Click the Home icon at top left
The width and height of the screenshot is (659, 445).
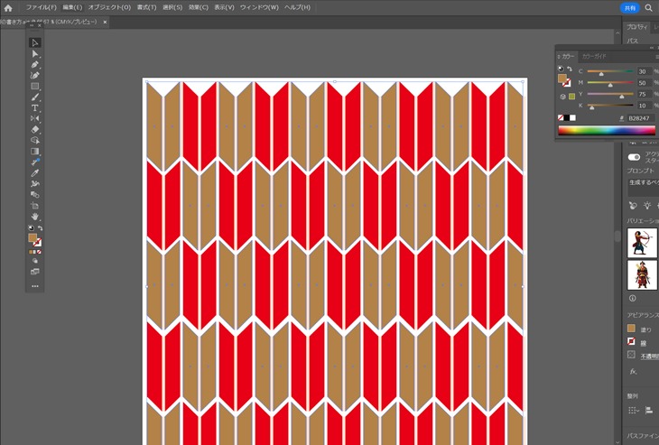click(x=8, y=7)
